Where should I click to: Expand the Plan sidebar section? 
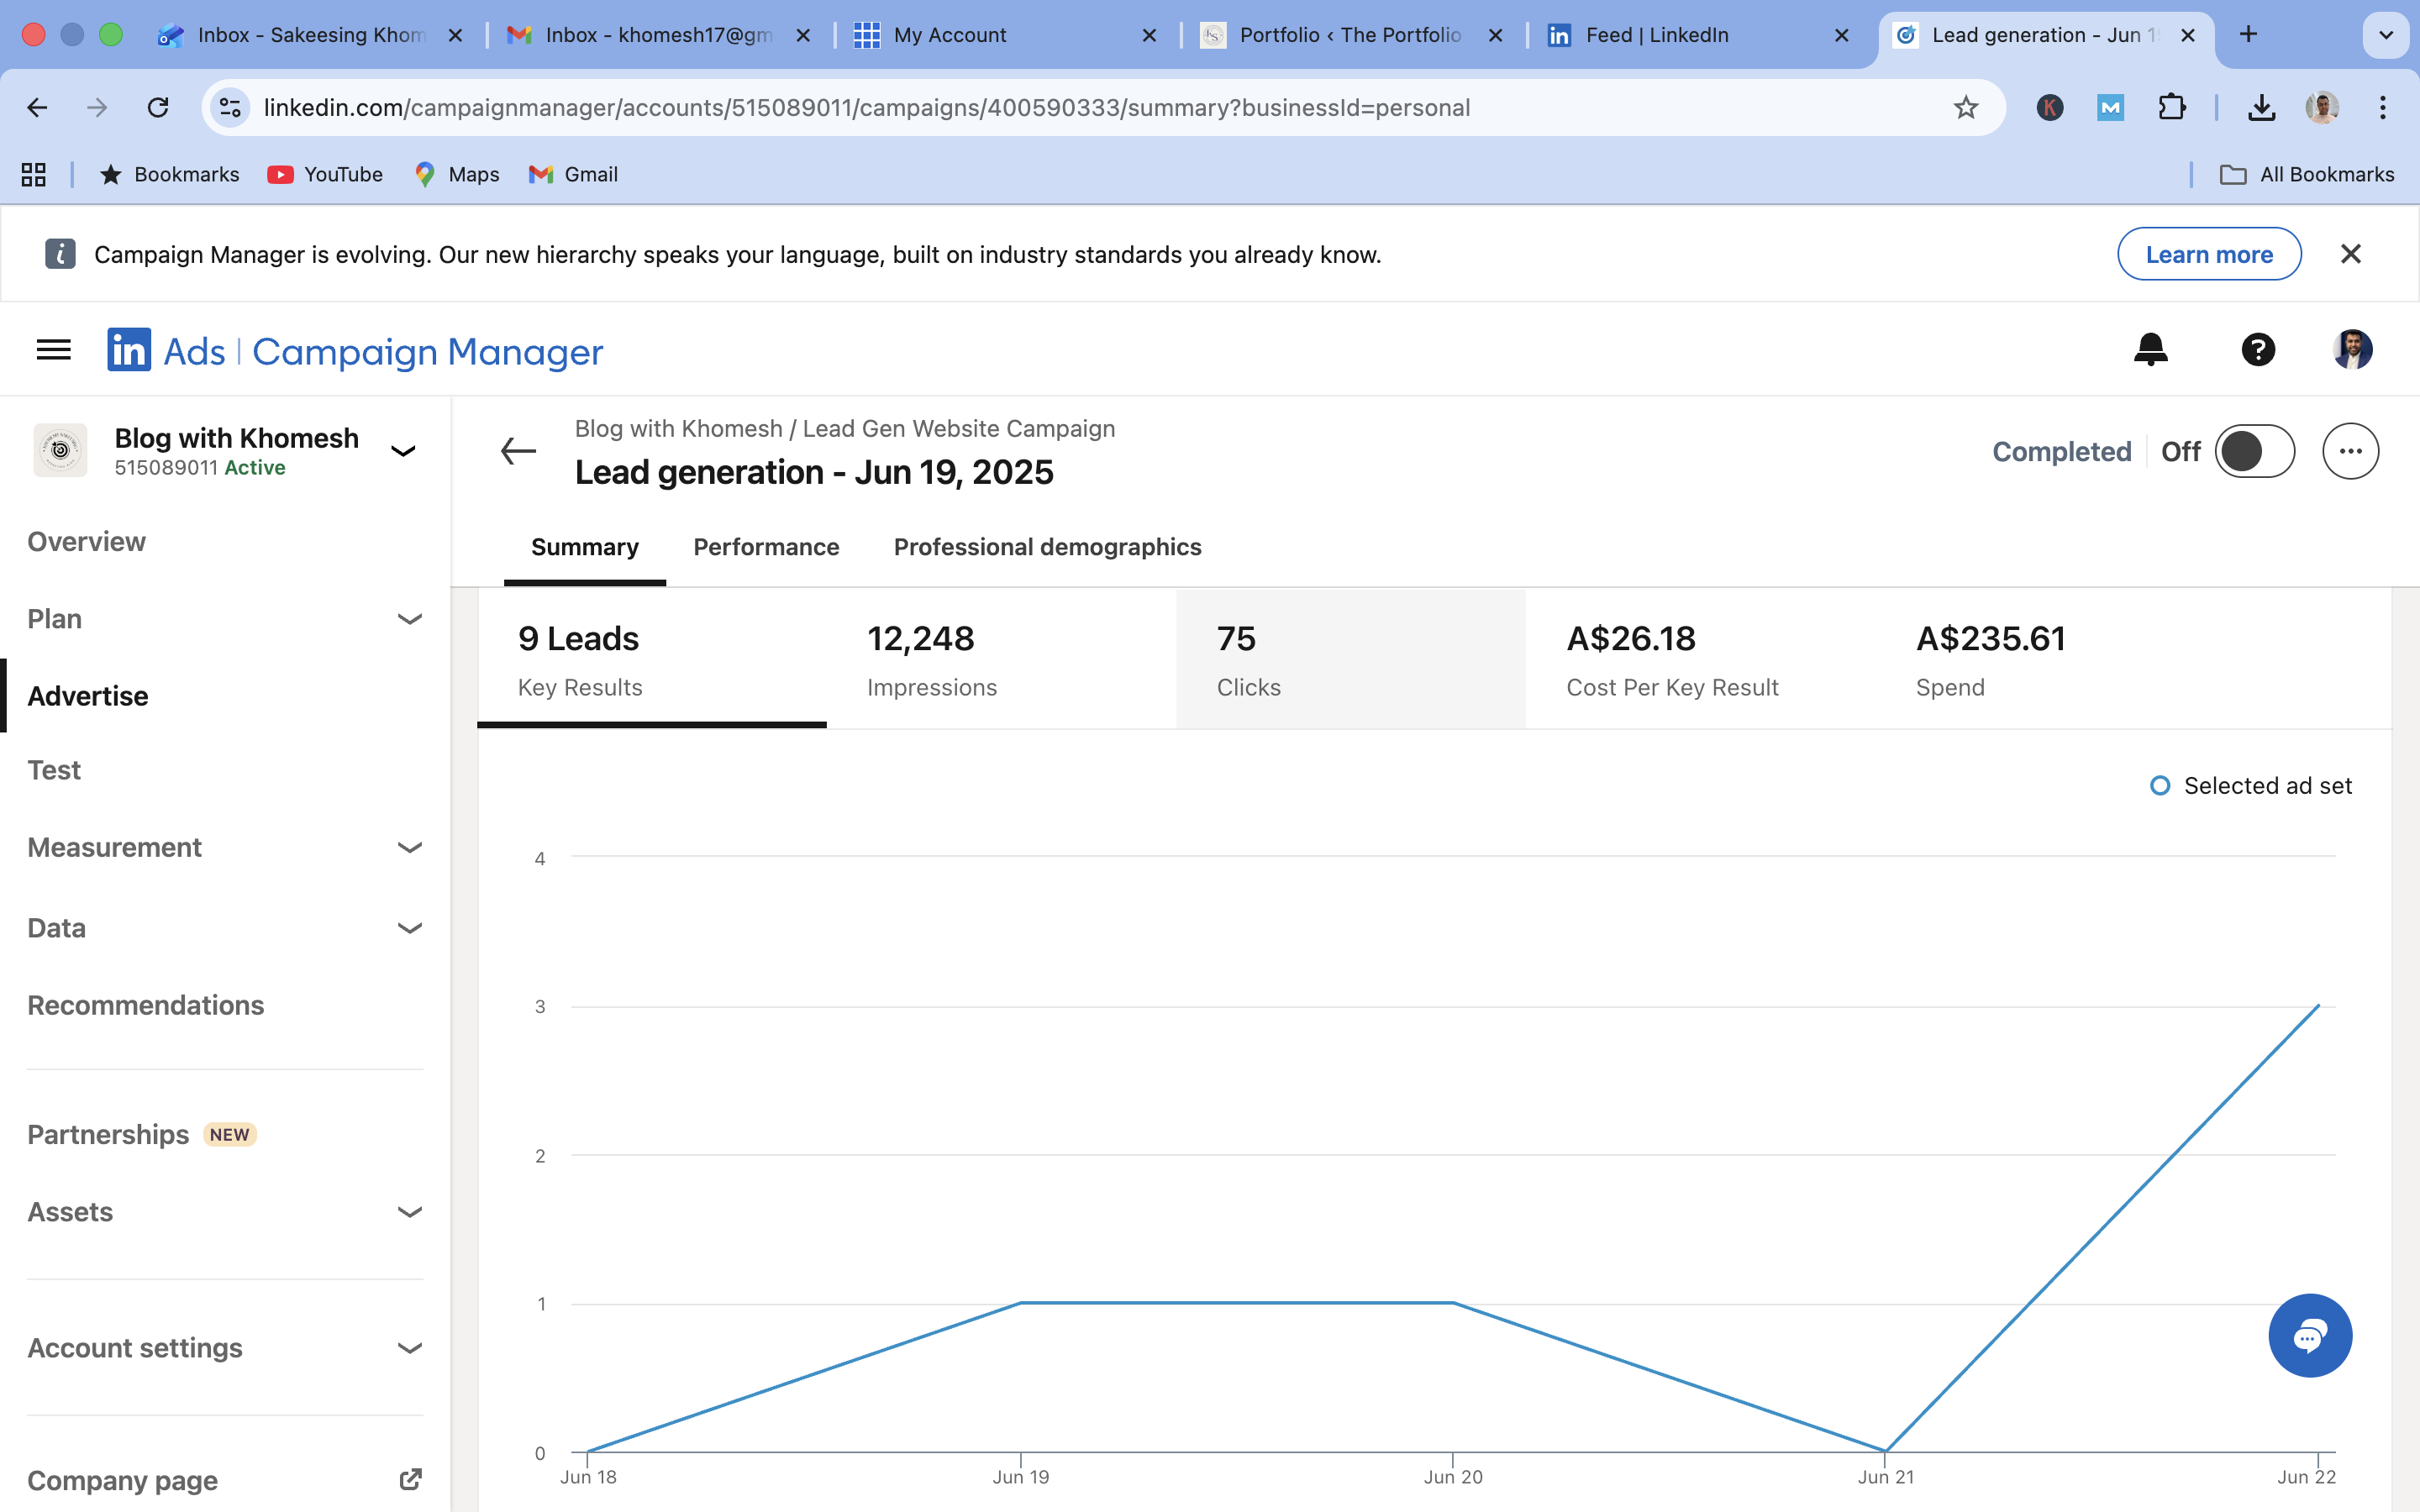point(409,619)
